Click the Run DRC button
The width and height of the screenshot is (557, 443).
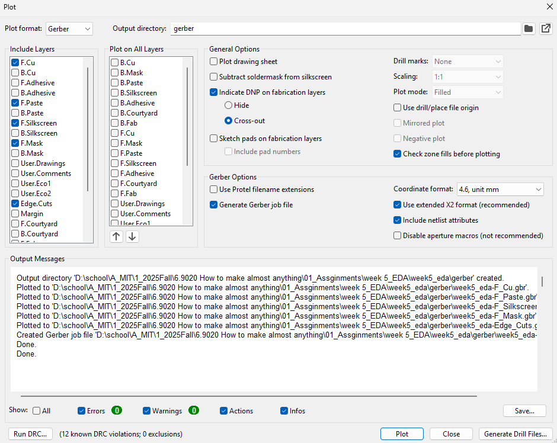(x=30, y=434)
